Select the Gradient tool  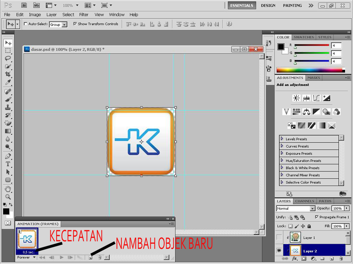[8, 131]
